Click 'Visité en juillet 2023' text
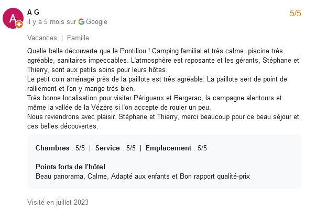The width and height of the screenshot is (316, 211). coord(58,202)
